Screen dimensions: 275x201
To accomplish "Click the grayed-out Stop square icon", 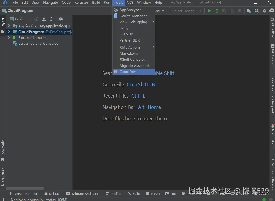I will tap(240, 11).
